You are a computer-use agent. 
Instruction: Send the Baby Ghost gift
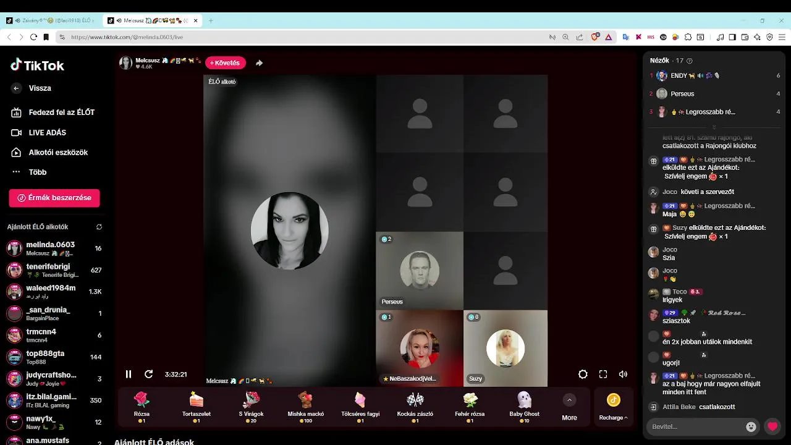click(524, 407)
